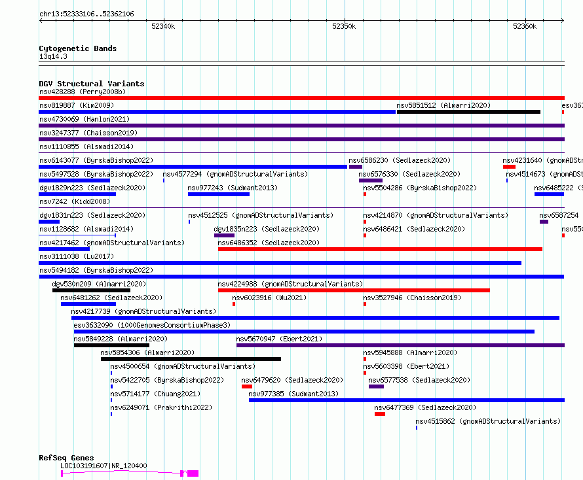The width and height of the screenshot is (583, 480).
Task: Click the nsv428288 (Perry2008b) variant label
Action: click(83, 92)
